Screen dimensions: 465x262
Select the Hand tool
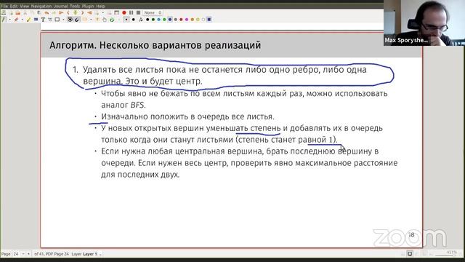click(x=105, y=20)
